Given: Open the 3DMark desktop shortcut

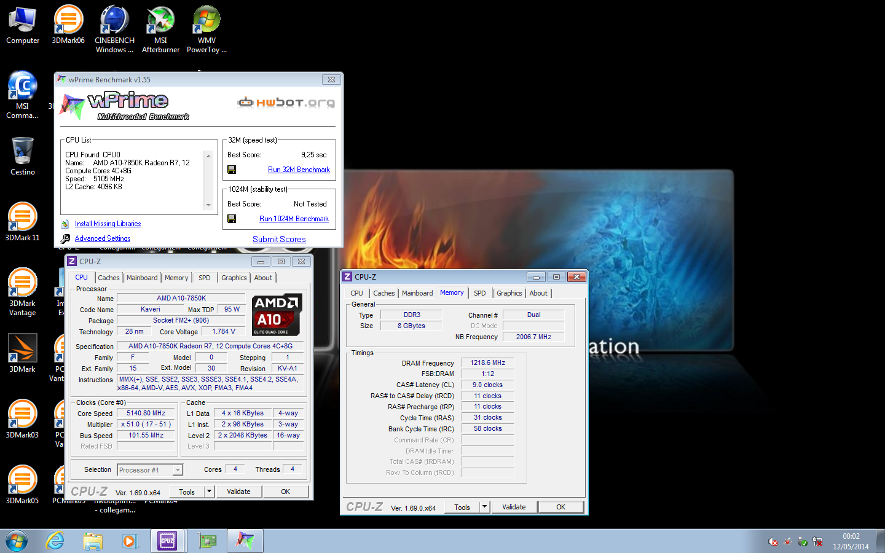Looking at the screenshot, I should click(23, 353).
